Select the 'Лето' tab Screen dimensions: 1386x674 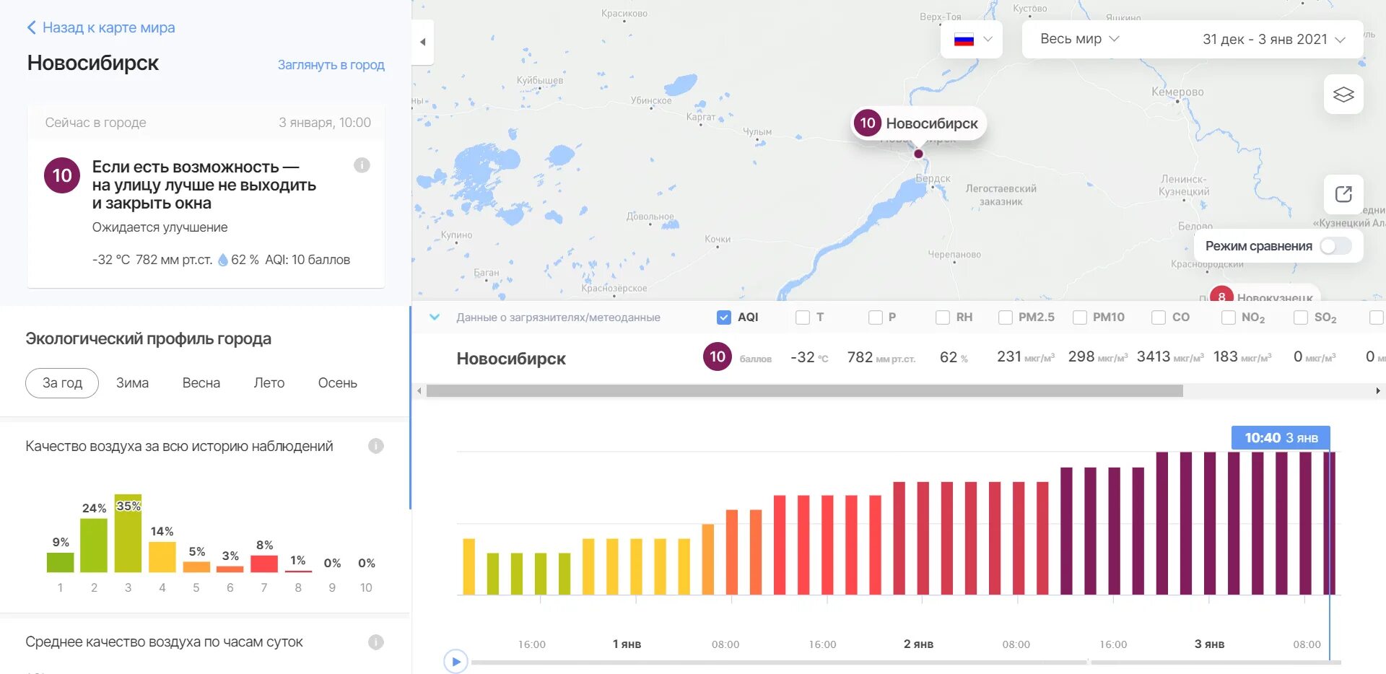click(x=269, y=383)
